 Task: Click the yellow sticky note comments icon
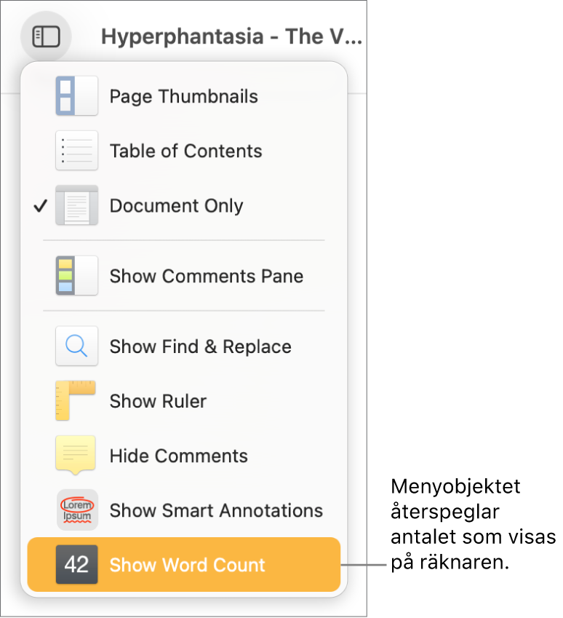[x=76, y=455]
